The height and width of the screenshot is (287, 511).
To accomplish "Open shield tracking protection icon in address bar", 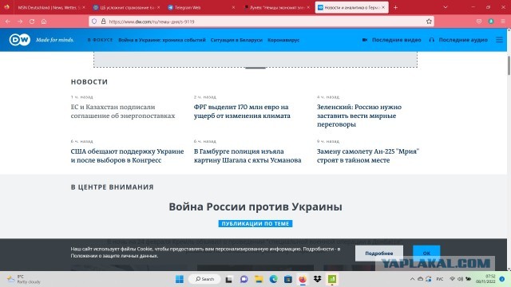I will [94, 22].
